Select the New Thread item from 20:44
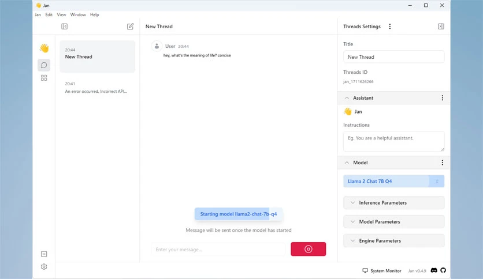Image resolution: width=483 pixels, height=279 pixels. coord(97,56)
